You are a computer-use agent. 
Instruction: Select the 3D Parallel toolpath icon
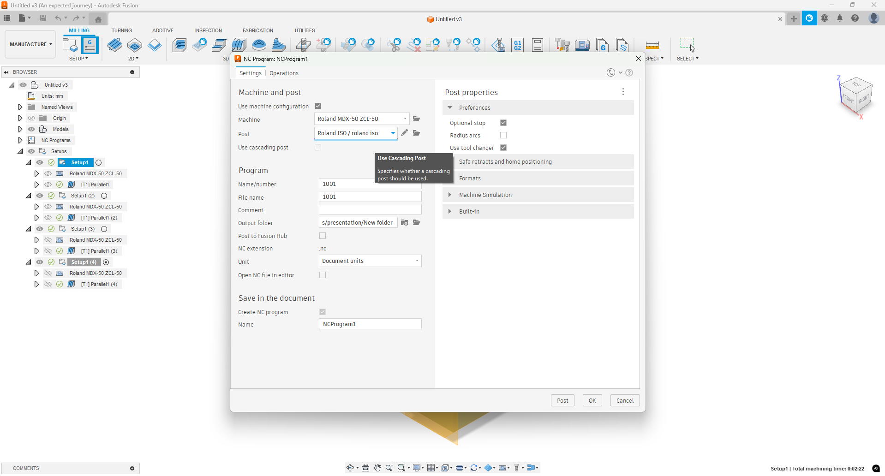tap(239, 45)
